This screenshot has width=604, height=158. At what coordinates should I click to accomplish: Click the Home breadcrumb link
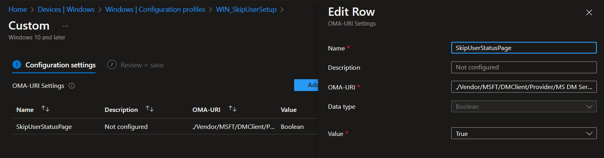point(18,9)
